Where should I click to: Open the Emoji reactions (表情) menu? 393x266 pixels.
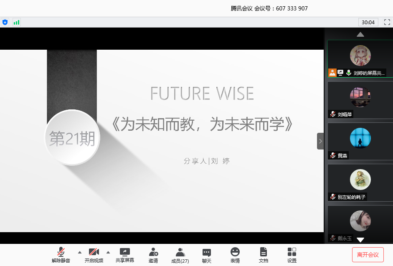point(235,255)
